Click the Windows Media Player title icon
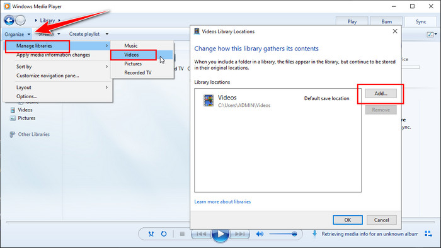 [7, 6]
